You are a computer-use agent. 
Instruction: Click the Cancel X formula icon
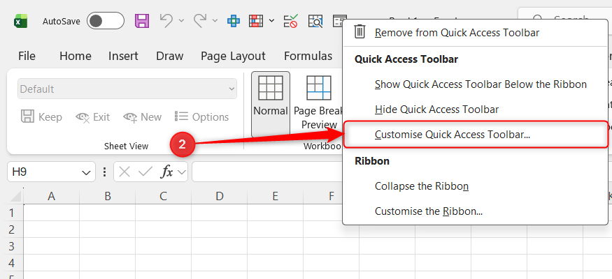click(124, 172)
